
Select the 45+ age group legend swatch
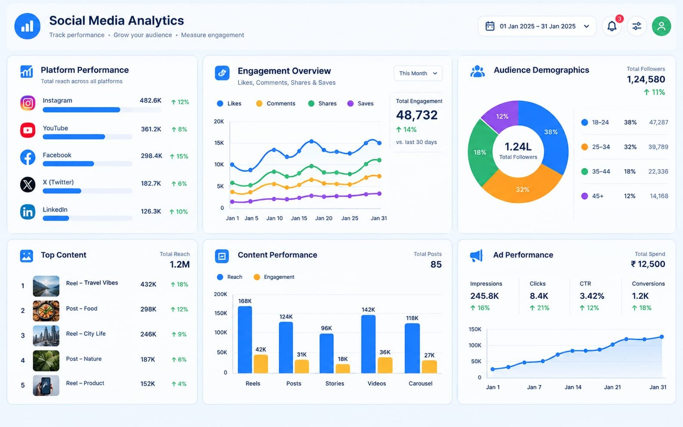(x=584, y=196)
